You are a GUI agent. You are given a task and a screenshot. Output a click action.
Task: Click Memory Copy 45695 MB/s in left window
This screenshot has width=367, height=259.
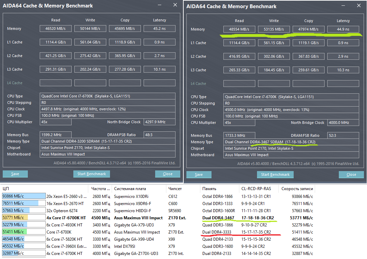pyautogui.click(x=125, y=29)
